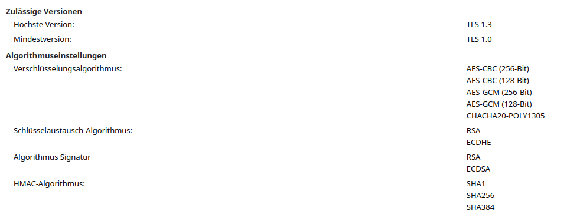Select the HMAC-Algorithmus label

tap(49, 183)
